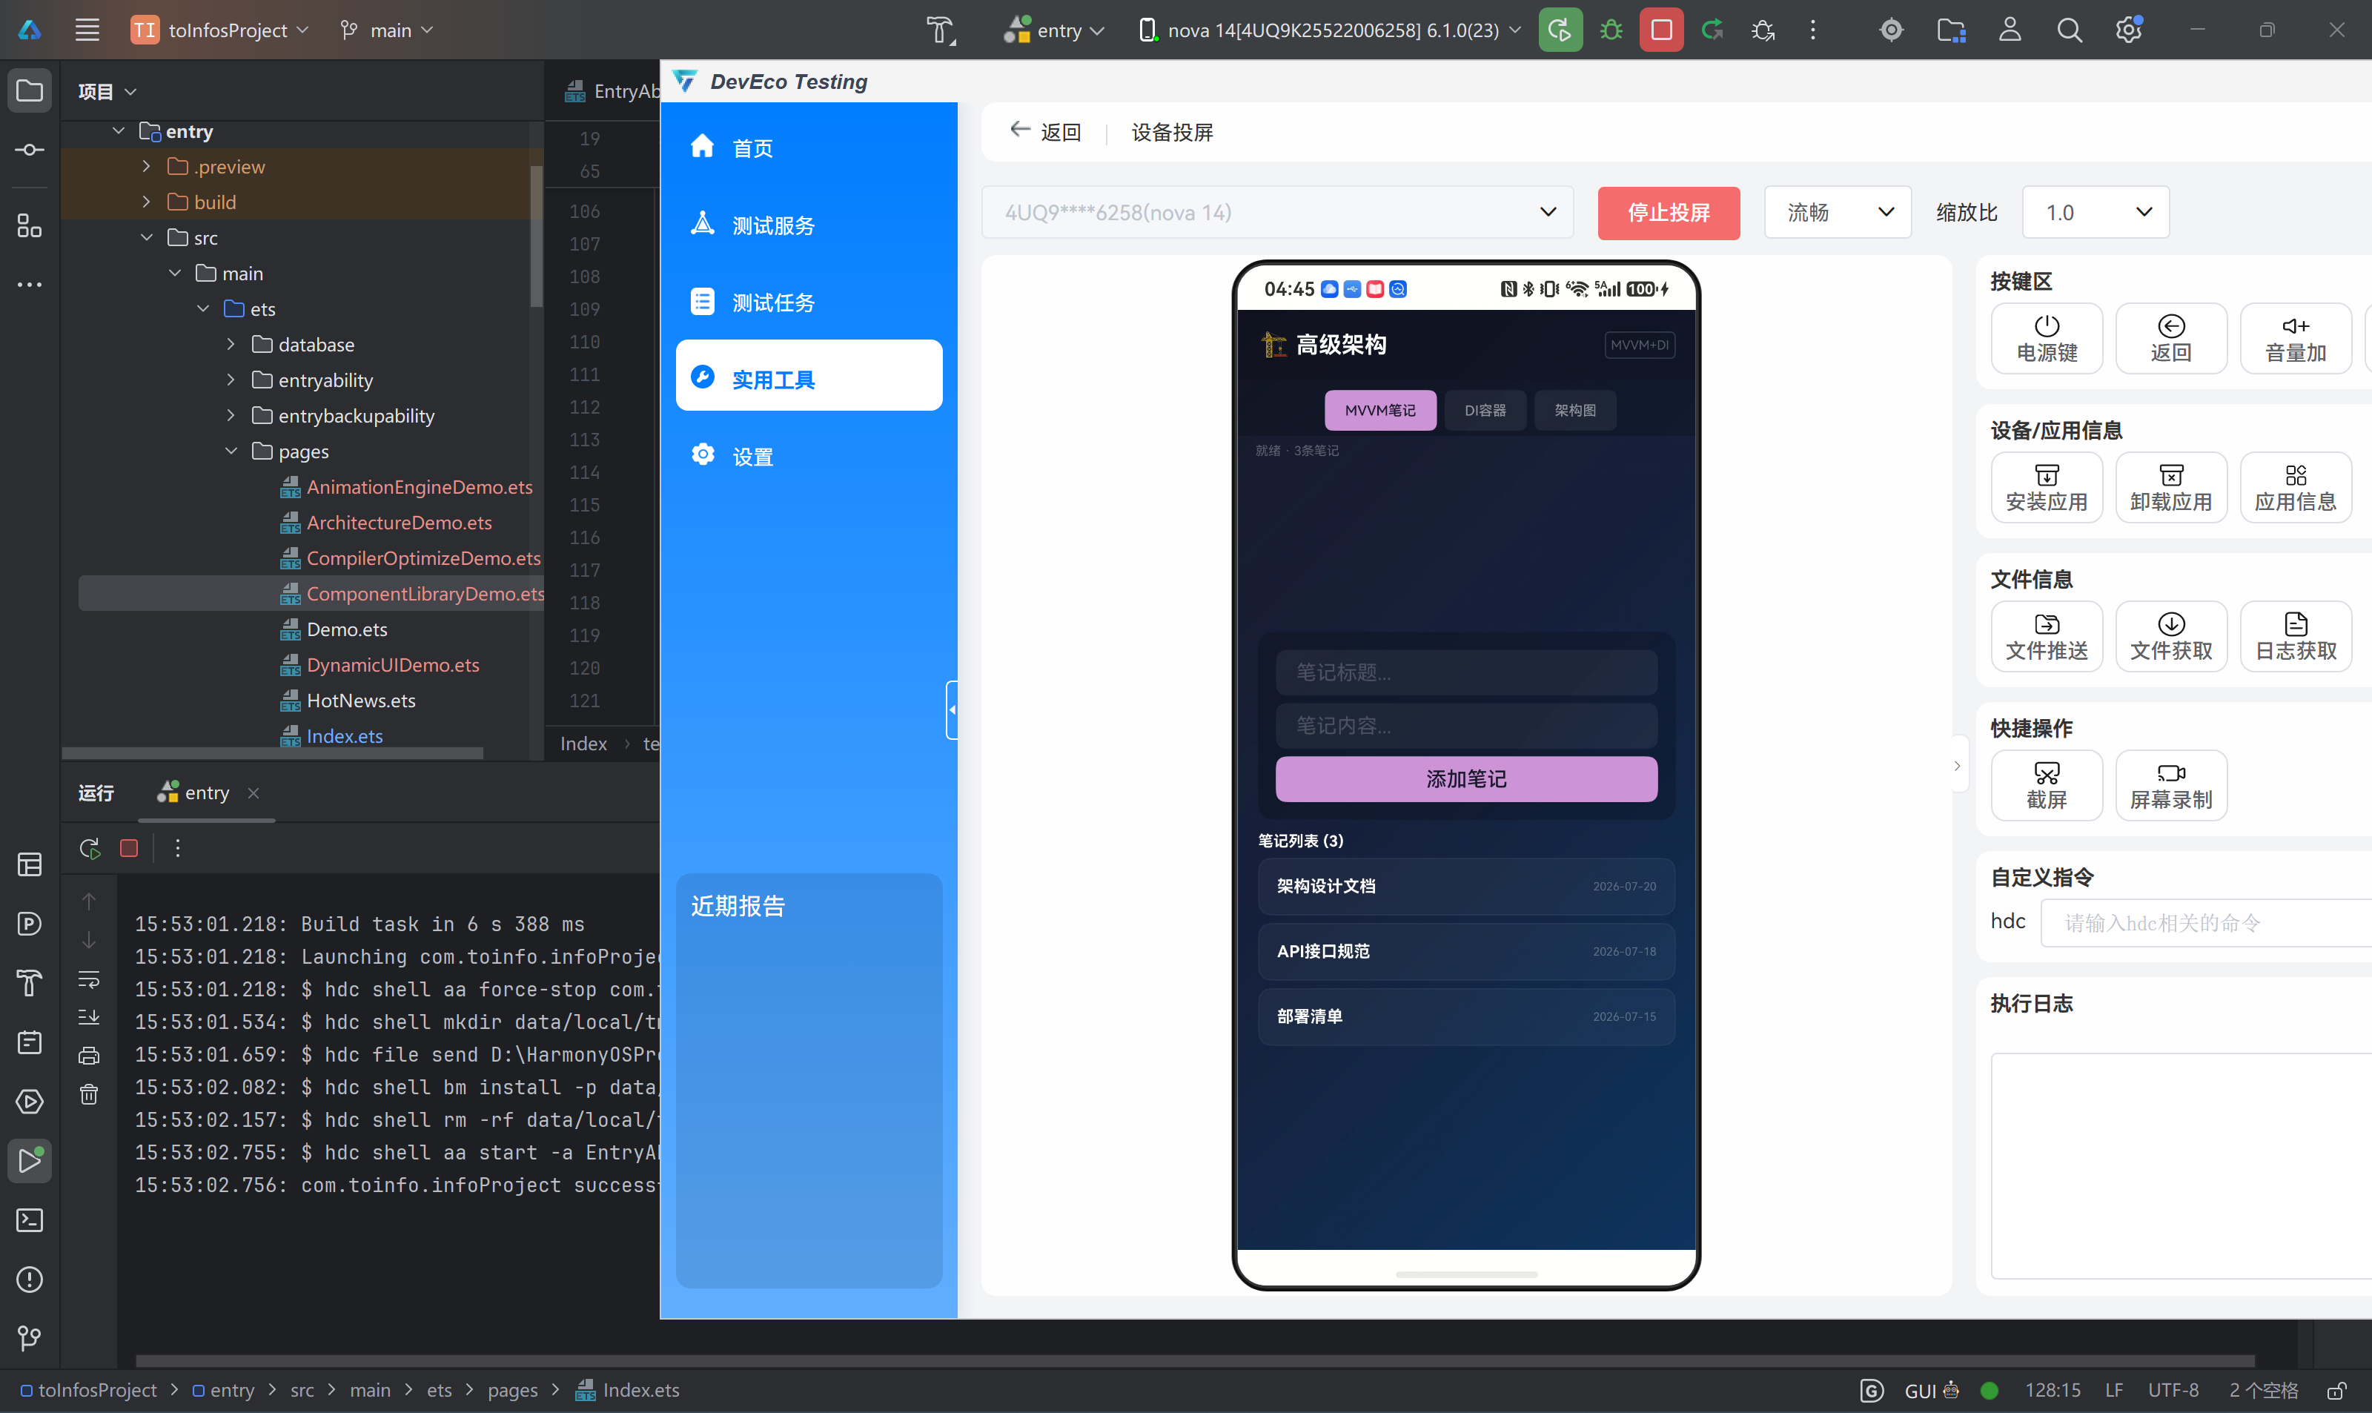Click the 安装应用 install app button
The height and width of the screenshot is (1413, 2372).
pyautogui.click(x=2047, y=488)
